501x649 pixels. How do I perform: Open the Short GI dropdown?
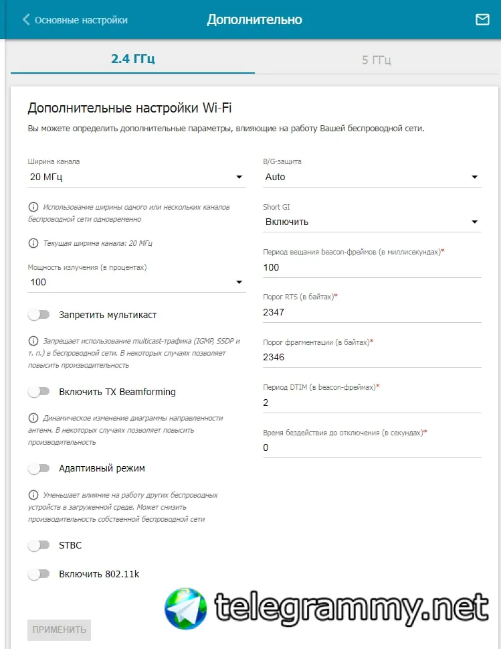[x=372, y=222]
